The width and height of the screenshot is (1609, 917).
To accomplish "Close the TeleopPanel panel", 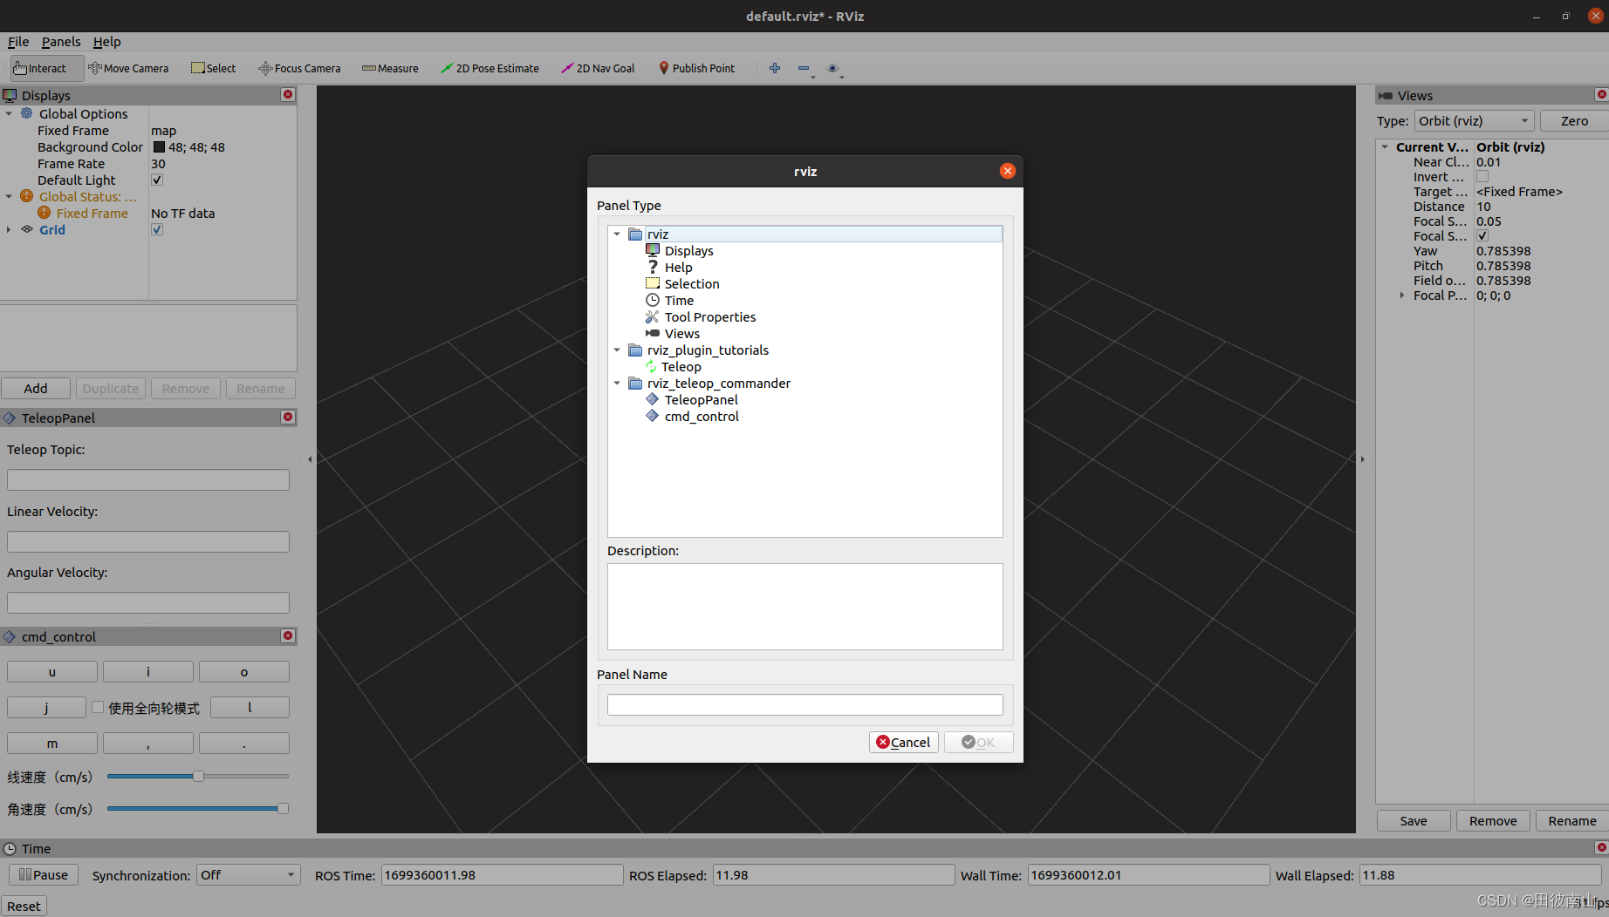I will pyautogui.click(x=288, y=417).
